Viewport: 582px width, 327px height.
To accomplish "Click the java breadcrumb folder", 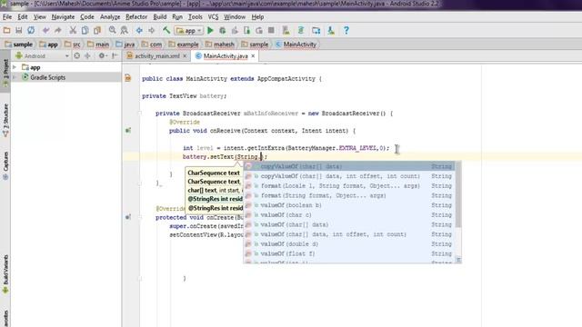I will pyautogui.click(x=125, y=45).
